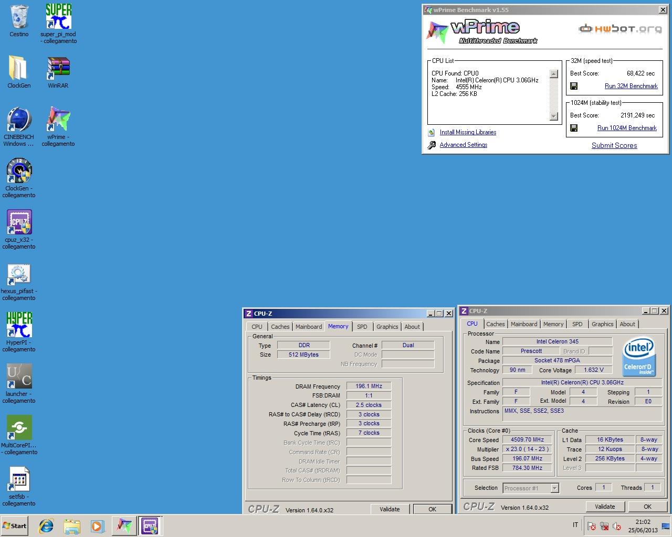Click the DRAM Frequency 196.1 MHz field
Image resolution: width=672 pixels, height=537 pixels.
(369, 386)
